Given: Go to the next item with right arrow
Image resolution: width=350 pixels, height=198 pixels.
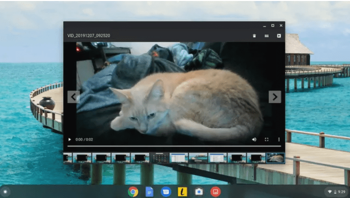Looking at the screenshot, I should pos(275,97).
